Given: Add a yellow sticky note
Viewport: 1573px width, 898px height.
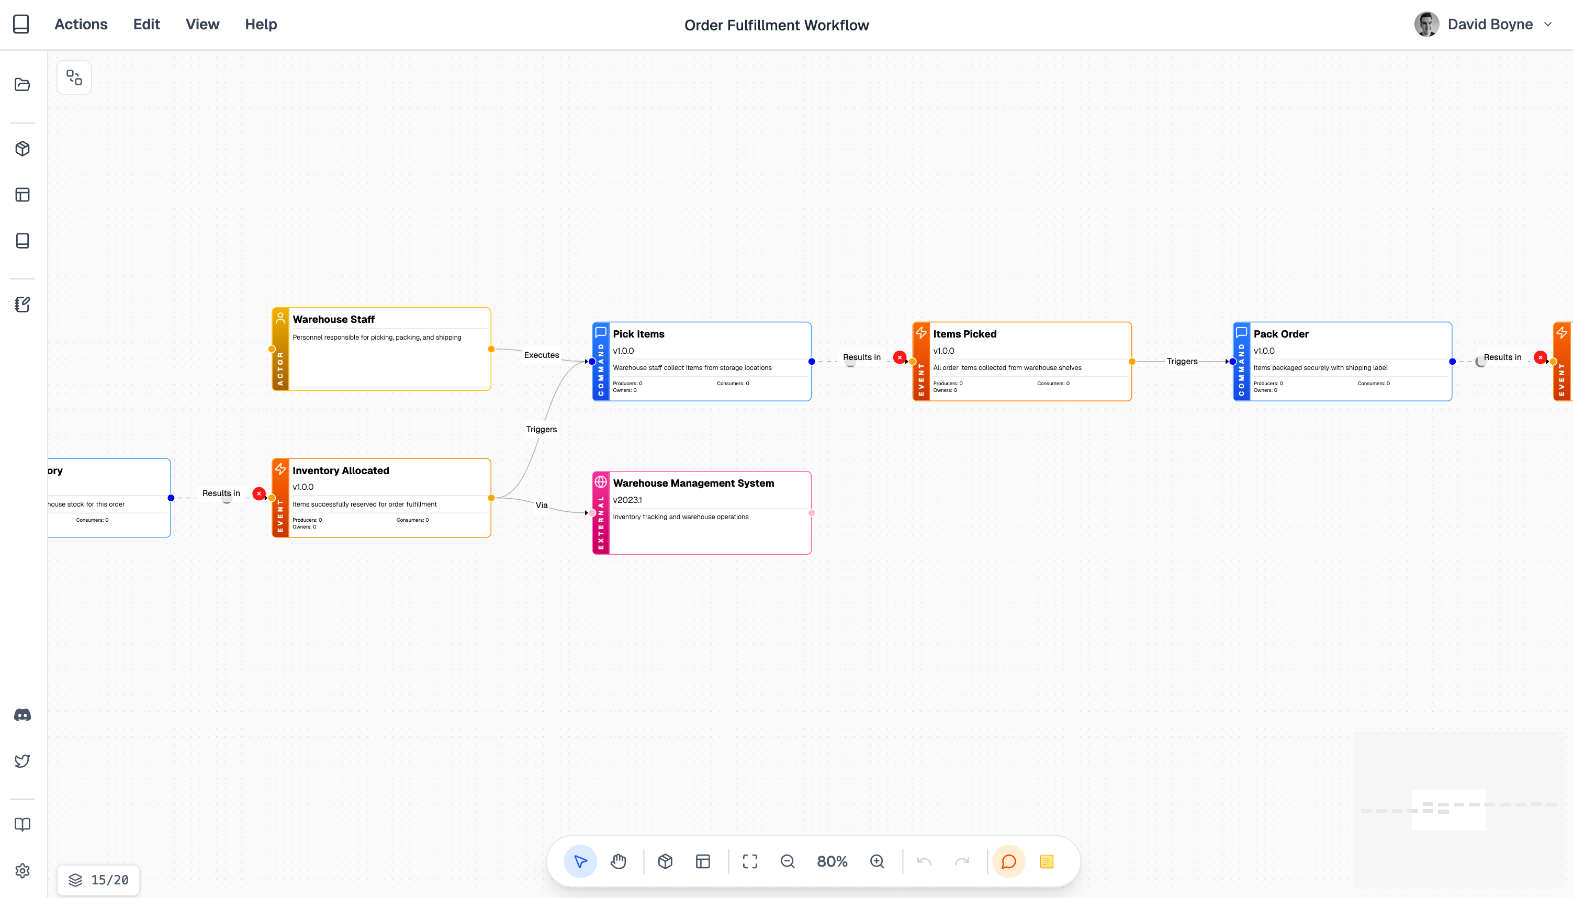Looking at the screenshot, I should pyautogui.click(x=1047, y=861).
